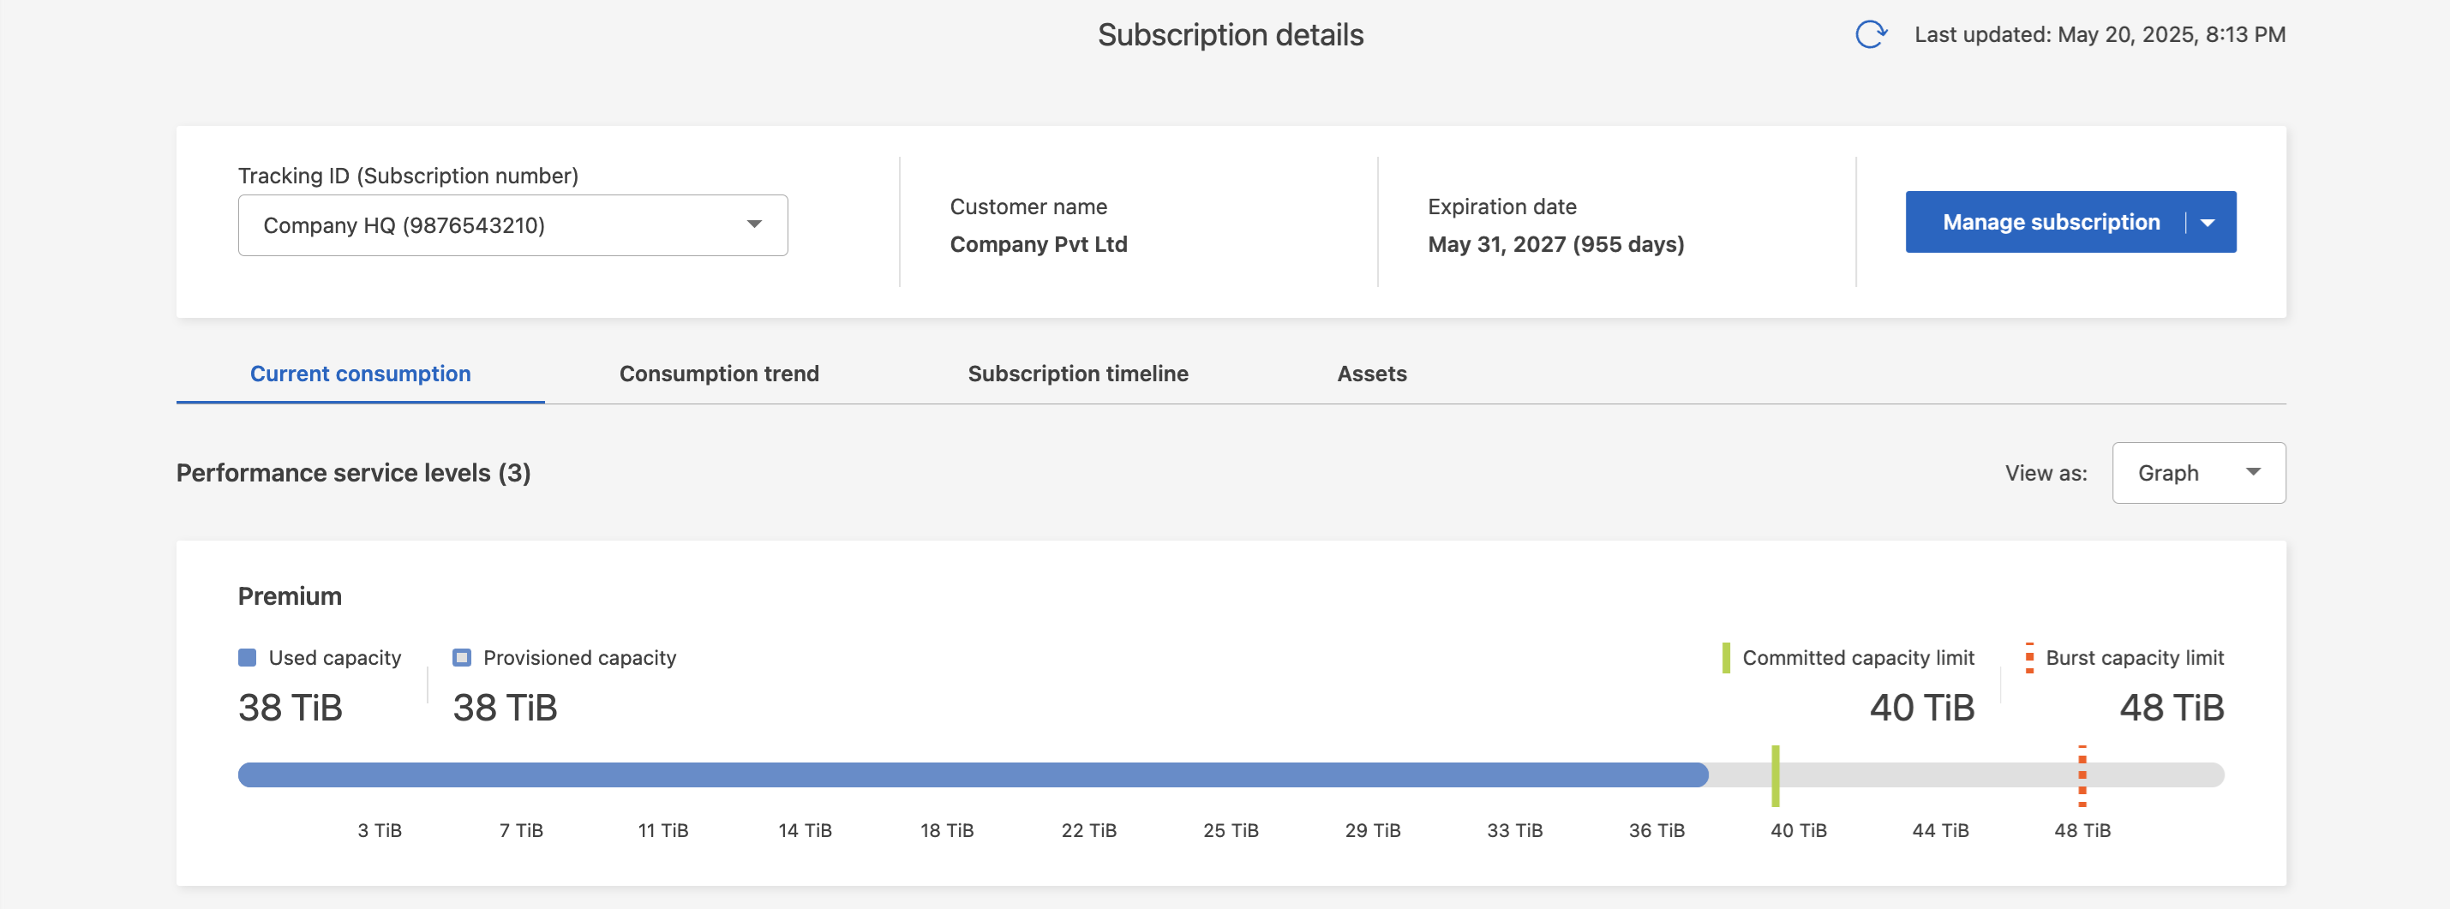Go to the Assets tab
The image size is (2450, 909).
(1371, 374)
